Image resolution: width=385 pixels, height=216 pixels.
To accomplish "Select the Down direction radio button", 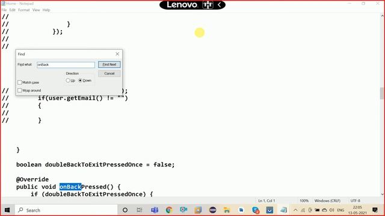I will point(80,80).
